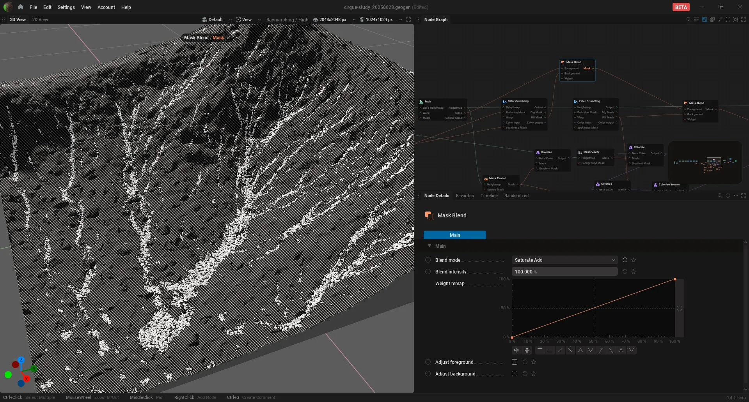Click the Blend intensity 100.000 % field
Viewport: 749px width, 402px height.
click(564, 272)
